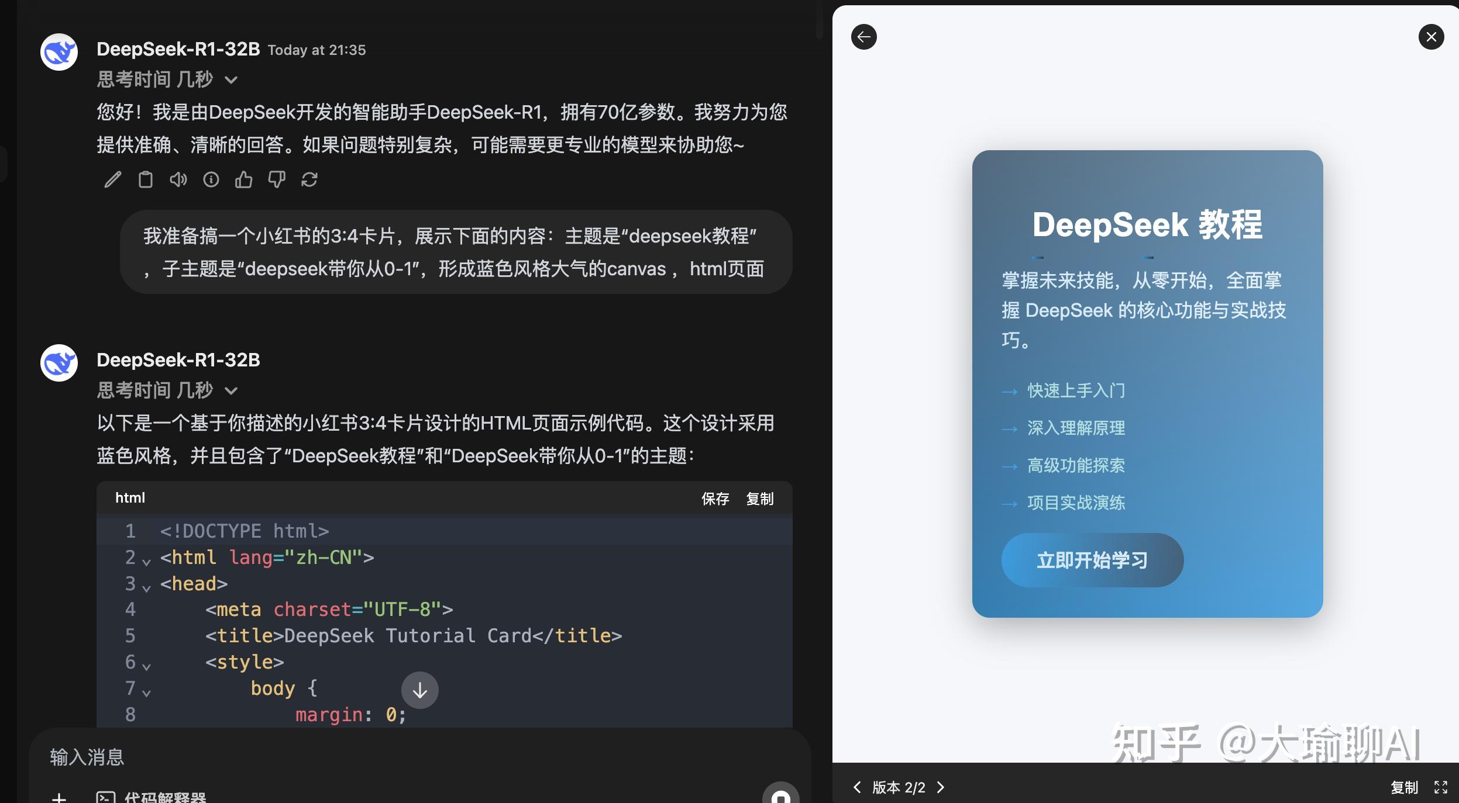Image resolution: width=1459 pixels, height=803 pixels.
Task: Open response info with the info icon
Action: 211,179
